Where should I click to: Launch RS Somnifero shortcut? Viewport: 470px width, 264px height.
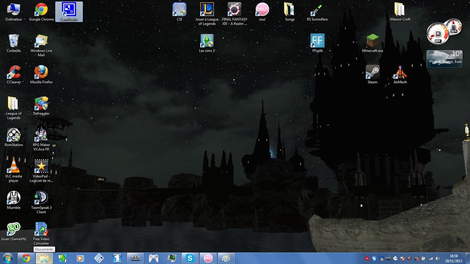(317, 12)
